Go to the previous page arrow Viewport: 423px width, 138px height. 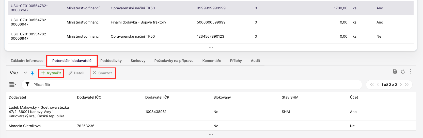378,85
